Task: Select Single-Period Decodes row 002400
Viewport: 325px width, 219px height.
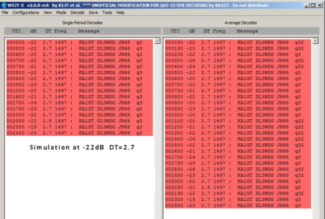Action: [x=79, y=133]
